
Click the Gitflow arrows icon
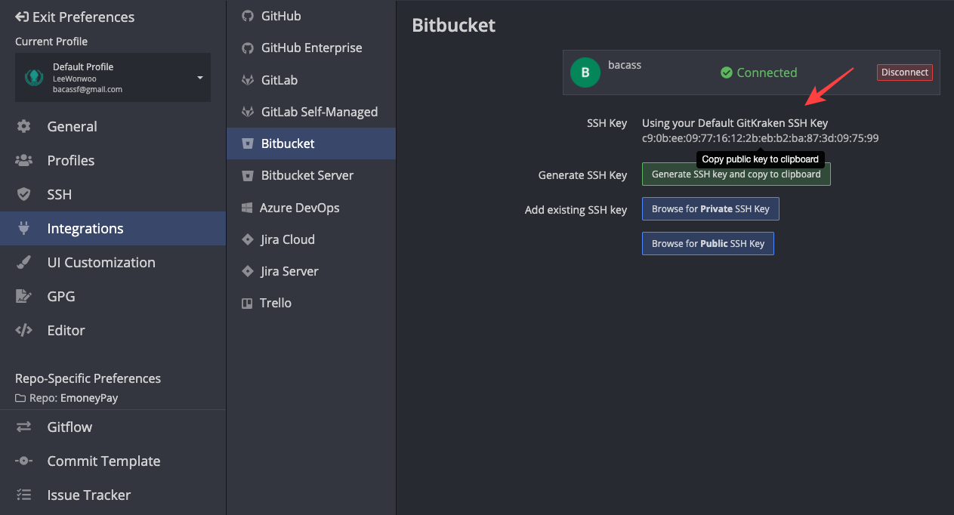24,427
